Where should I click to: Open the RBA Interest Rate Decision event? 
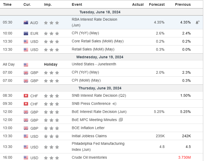pos(94,19)
